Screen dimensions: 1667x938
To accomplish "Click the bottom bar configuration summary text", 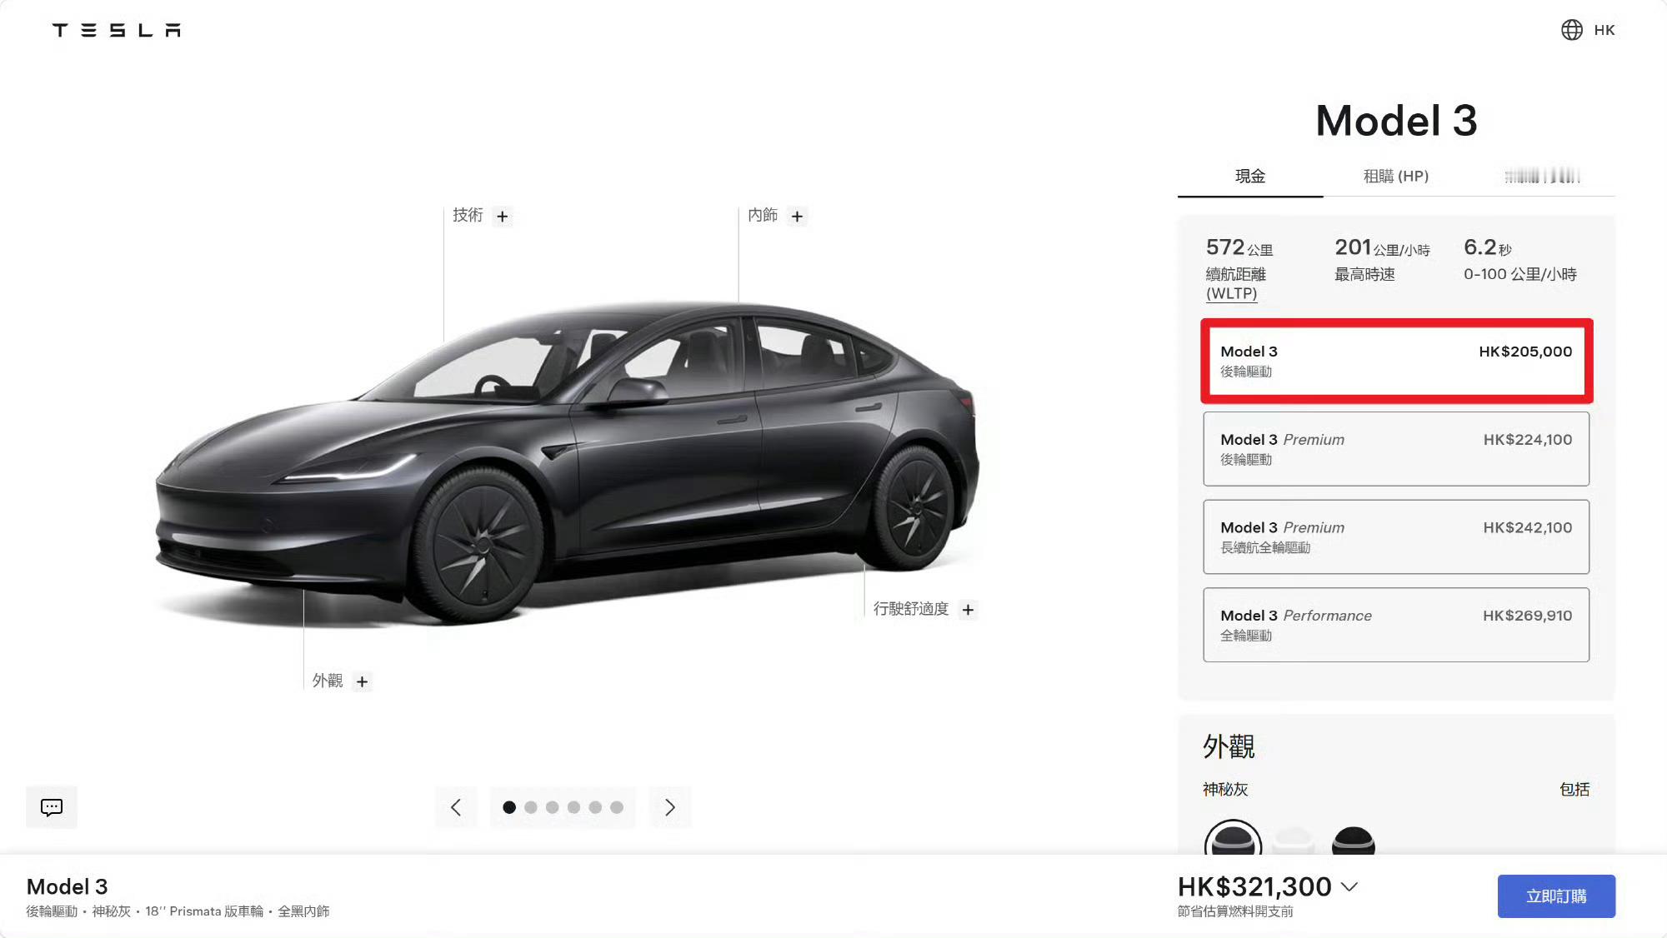I will tap(178, 911).
